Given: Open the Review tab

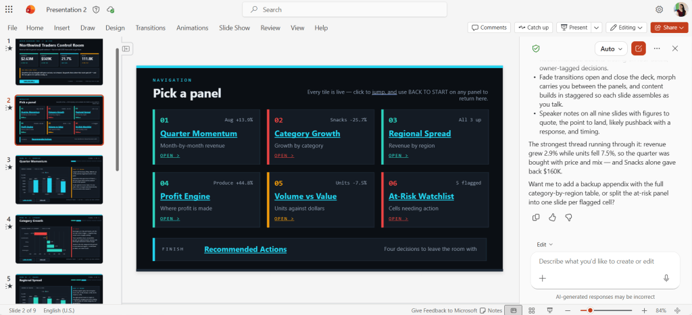Looking at the screenshot, I should click(x=270, y=28).
